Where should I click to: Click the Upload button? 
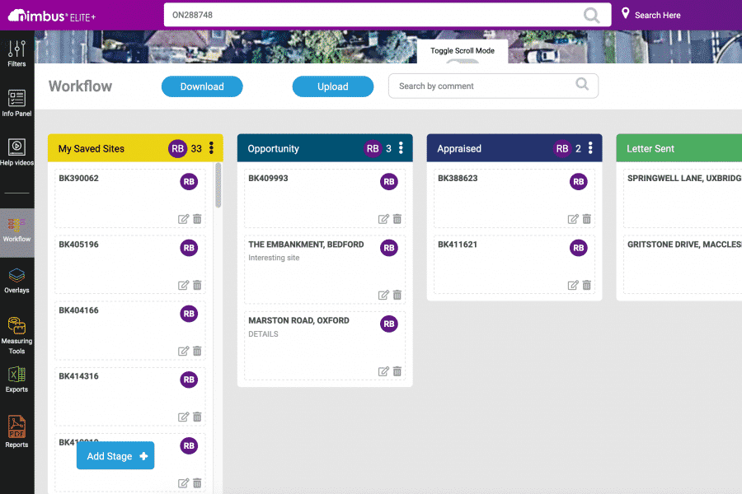click(x=333, y=86)
